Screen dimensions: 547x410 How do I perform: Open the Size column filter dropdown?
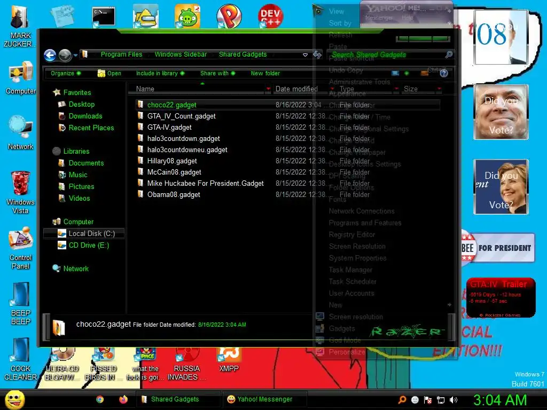click(x=439, y=89)
